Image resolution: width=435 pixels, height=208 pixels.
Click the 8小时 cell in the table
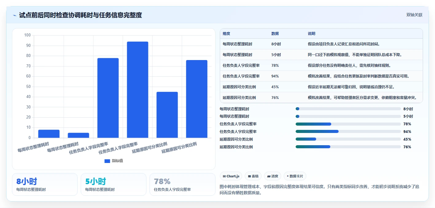tap(276, 44)
